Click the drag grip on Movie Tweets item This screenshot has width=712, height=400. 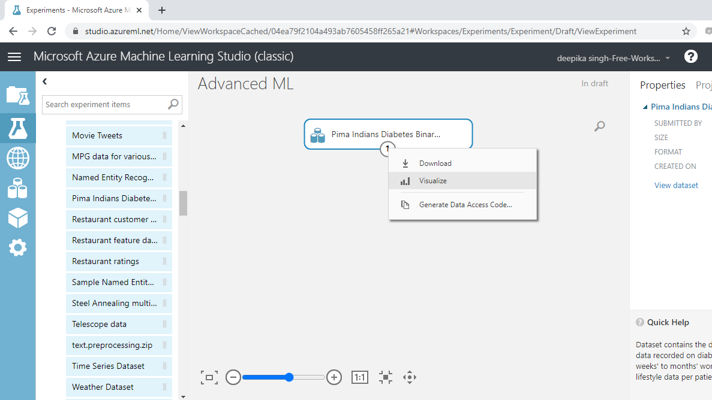164,135
